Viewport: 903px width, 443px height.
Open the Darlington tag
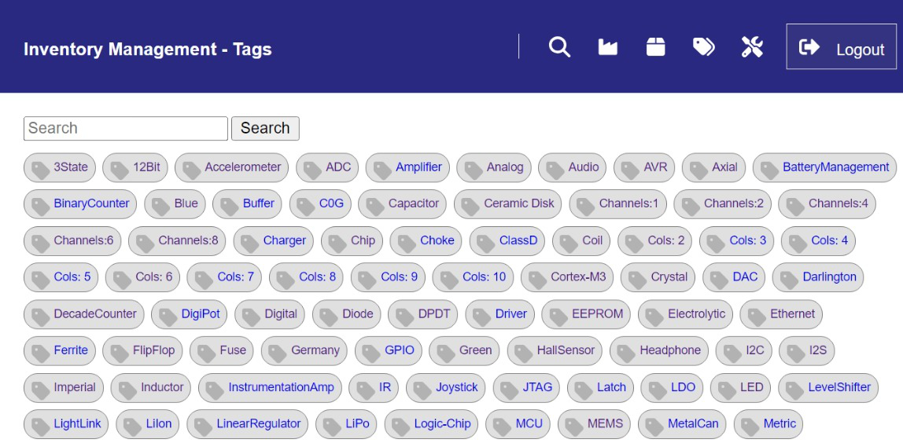point(818,277)
